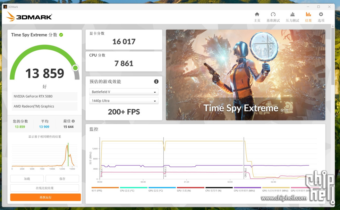The image size is (340, 210).
Task: Minimize the 3DMark window
Action: point(308,7)
